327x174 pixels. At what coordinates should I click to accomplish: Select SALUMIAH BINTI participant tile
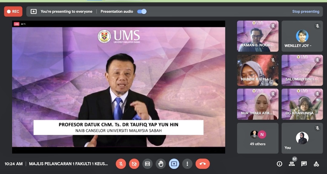302,70
